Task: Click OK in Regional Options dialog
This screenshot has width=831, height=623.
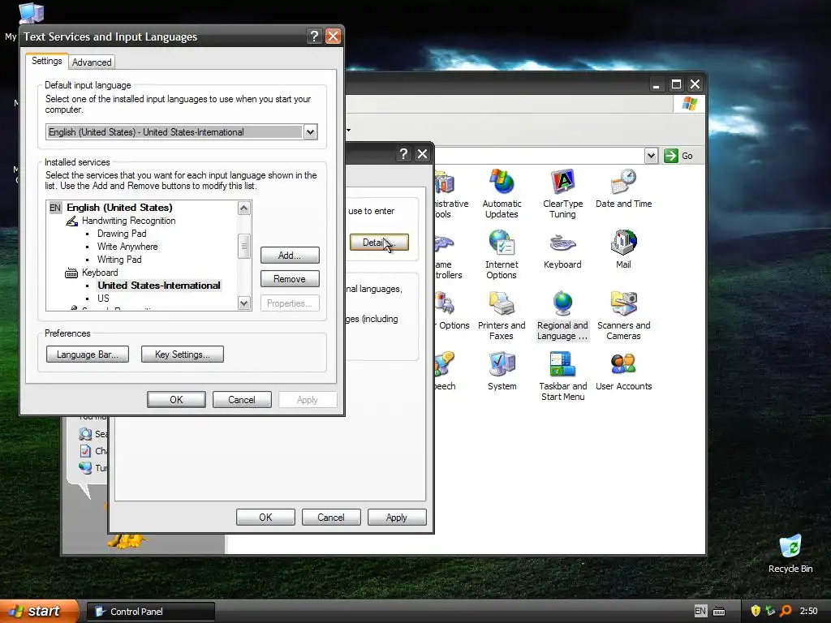Action: [x=265, y=517]
